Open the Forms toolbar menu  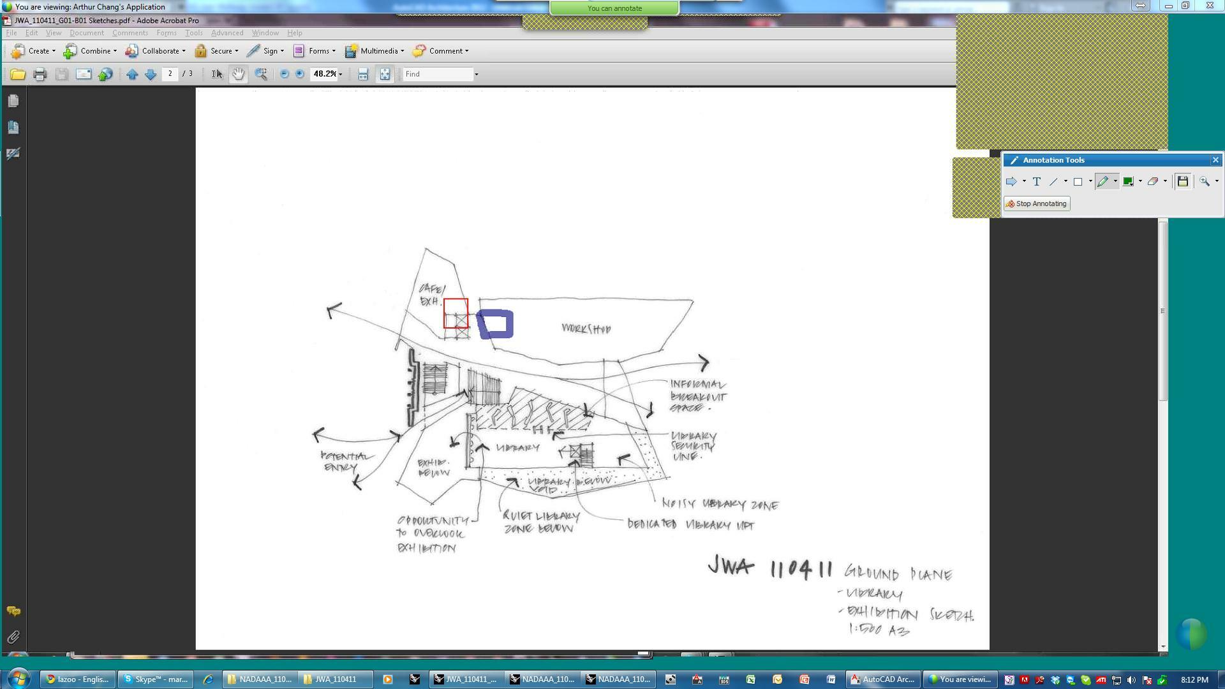point(314,51)
